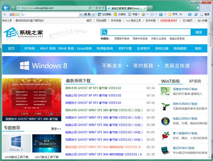Expand the SOSO search box dropdown arrow
The width and height of the screenshot is (213, 161).
[23, 15]
